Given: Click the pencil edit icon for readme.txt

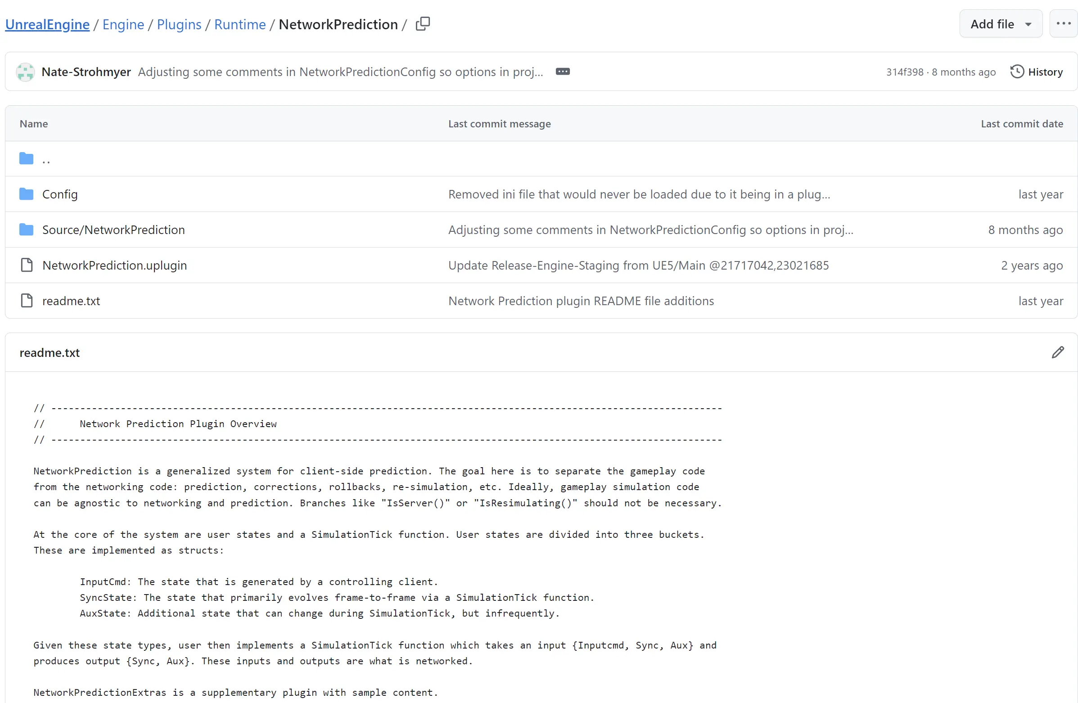Looking at the screenshot, I should coord(1057,352).
